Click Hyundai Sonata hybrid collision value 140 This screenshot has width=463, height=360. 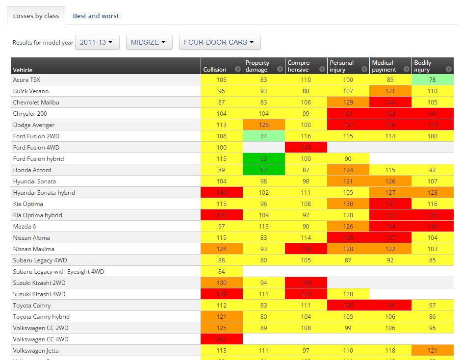pos(222,193)
